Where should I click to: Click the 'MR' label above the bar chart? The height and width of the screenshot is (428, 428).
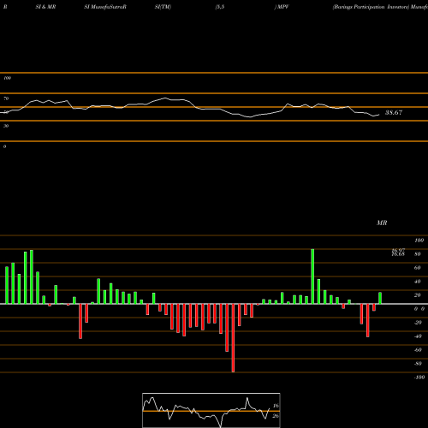click(382, 223)
